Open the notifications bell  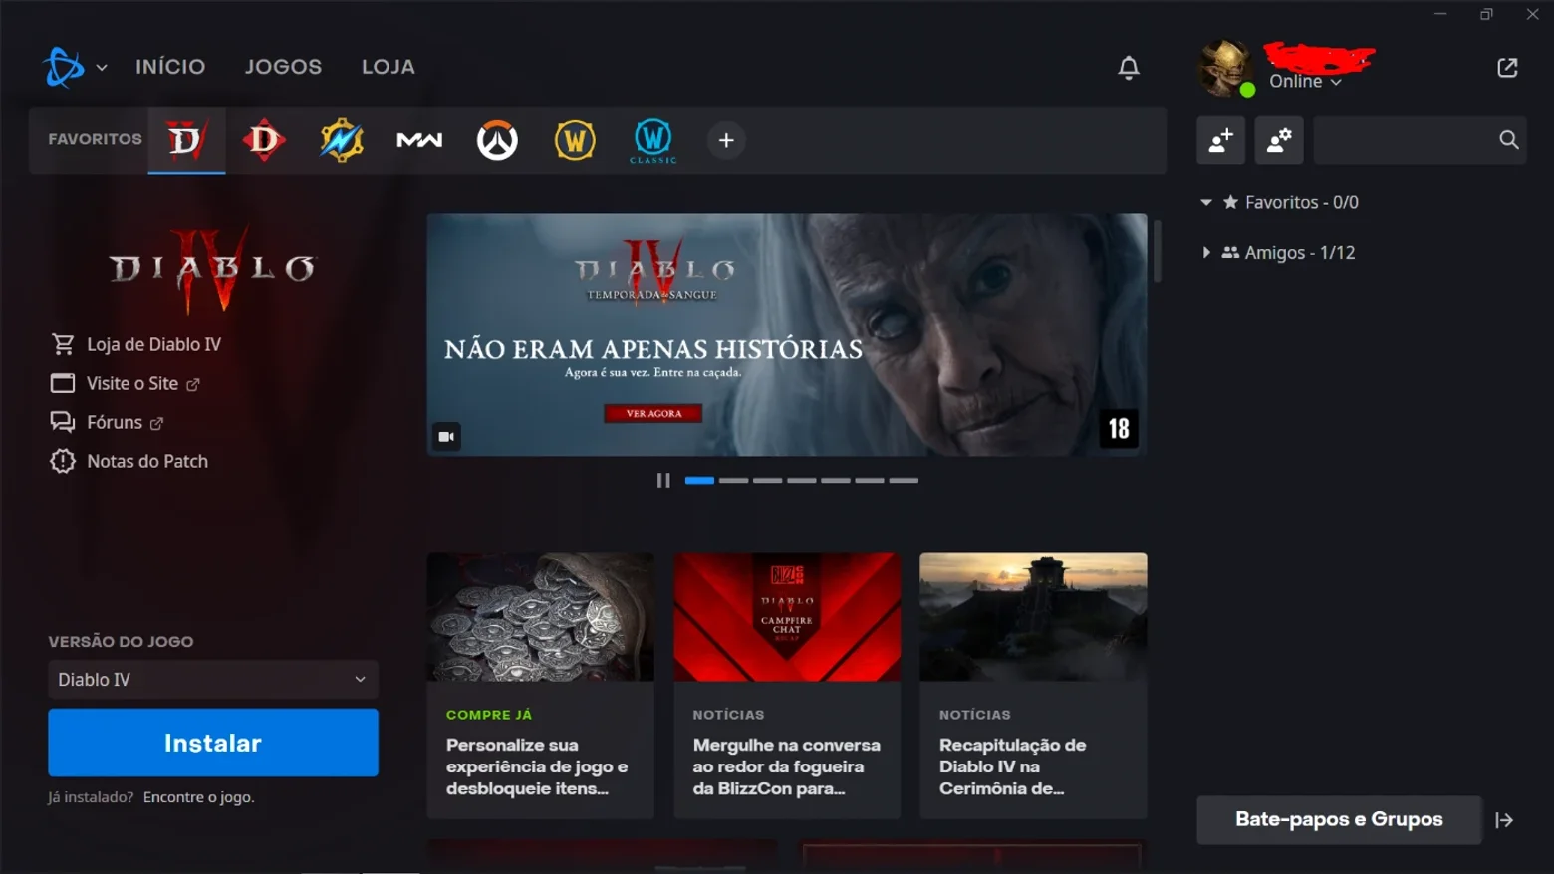(1128, 67)
